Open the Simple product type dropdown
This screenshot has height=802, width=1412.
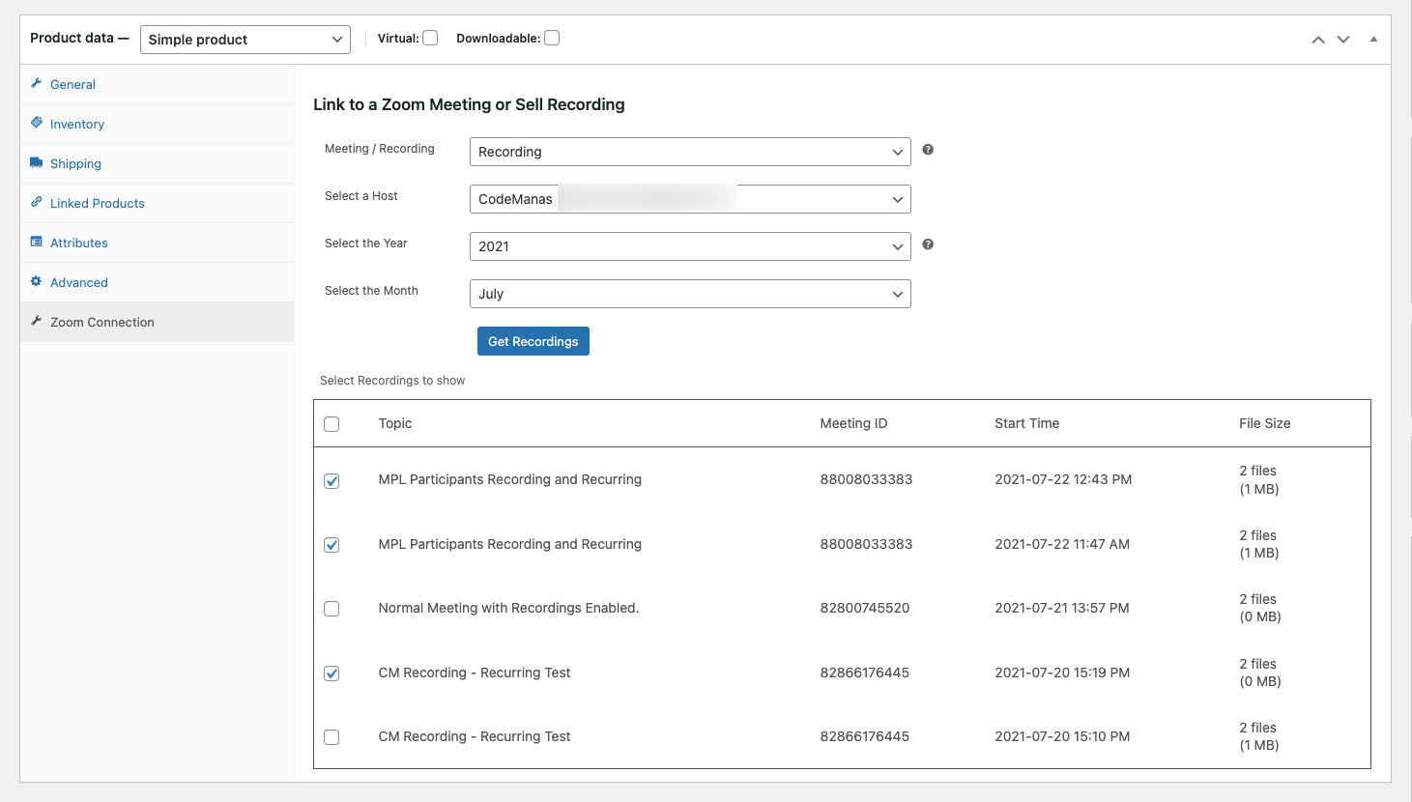click(x=245, y=40)
